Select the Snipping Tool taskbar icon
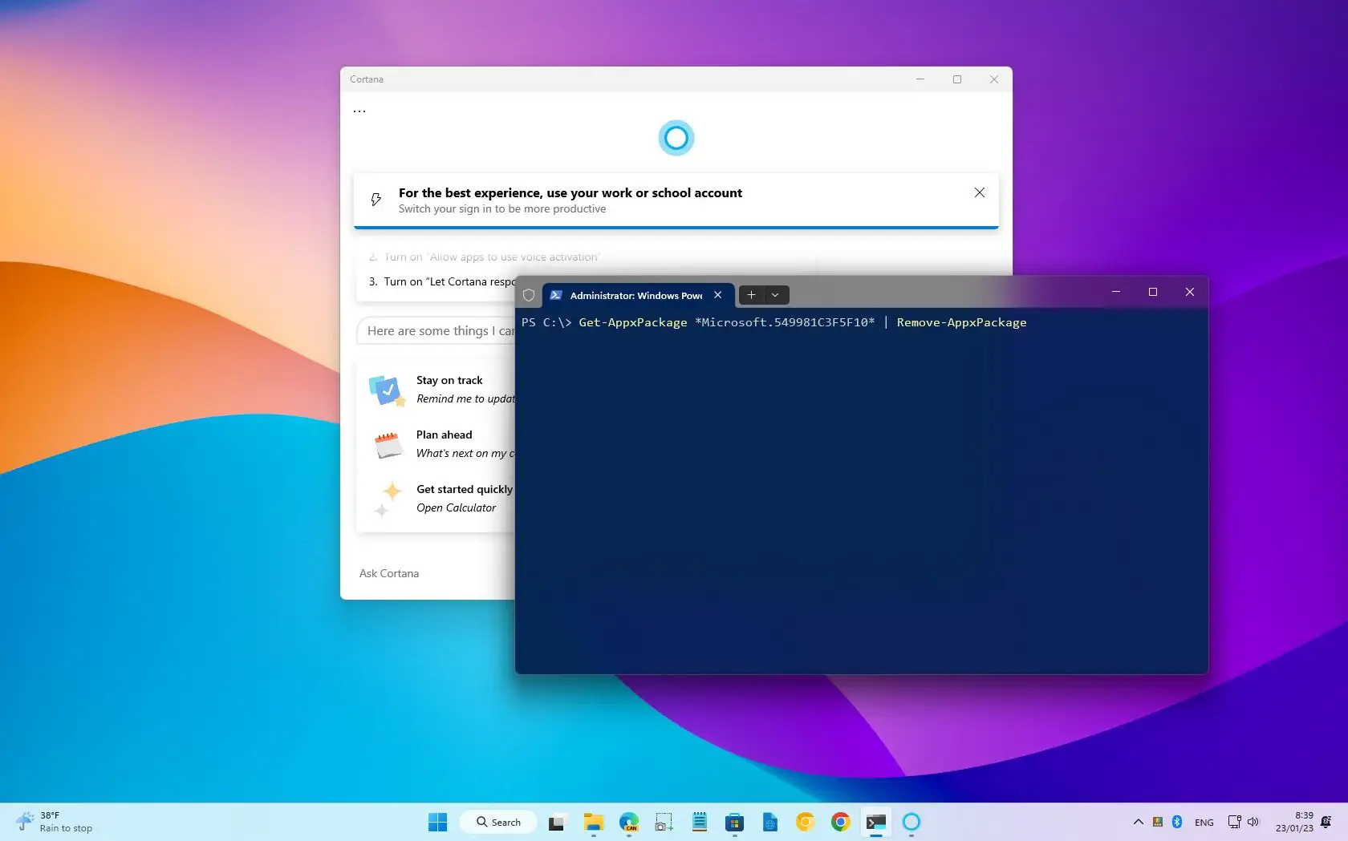1348x841 pixels. tap(664, 822)
